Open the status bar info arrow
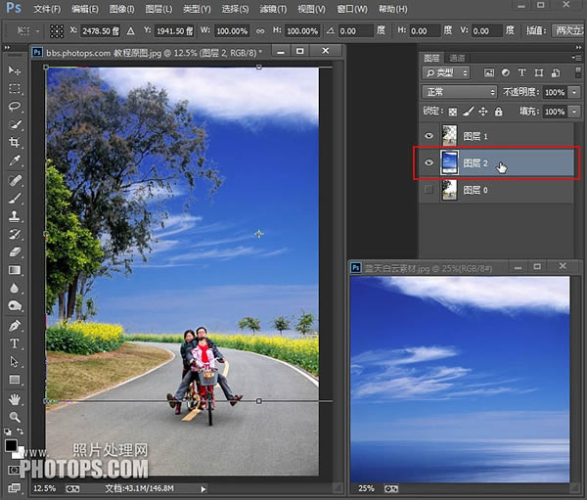 pos(203,489)
